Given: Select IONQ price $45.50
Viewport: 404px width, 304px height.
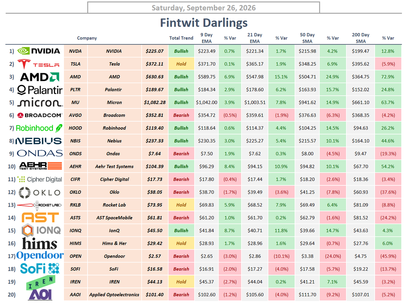Looking at the screenshot, I should tap(155, 230).
